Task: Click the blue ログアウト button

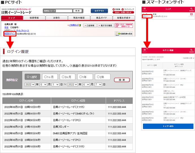Action: [x=99, y=11]
